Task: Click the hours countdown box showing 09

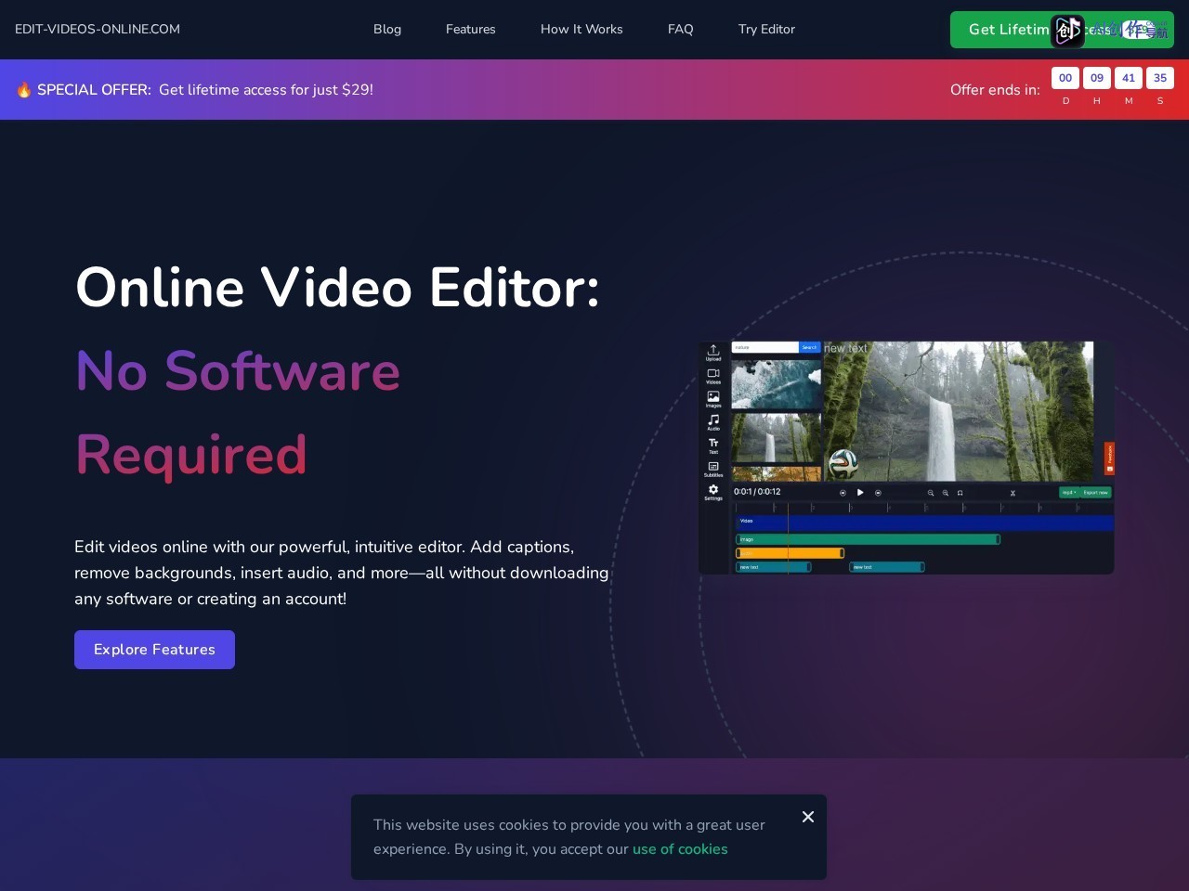Action: (x=1097, y=78)
